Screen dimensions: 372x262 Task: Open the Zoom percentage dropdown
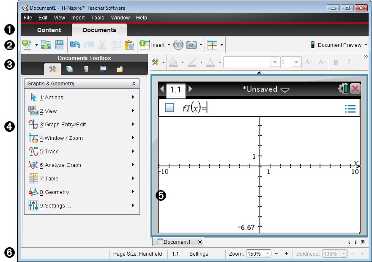[x=268, y=254]
